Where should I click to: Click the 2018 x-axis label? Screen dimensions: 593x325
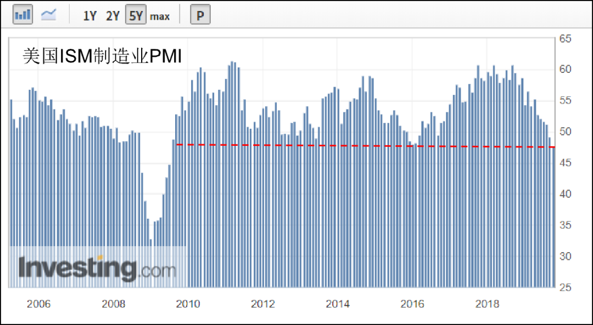(x=487, y=304)
